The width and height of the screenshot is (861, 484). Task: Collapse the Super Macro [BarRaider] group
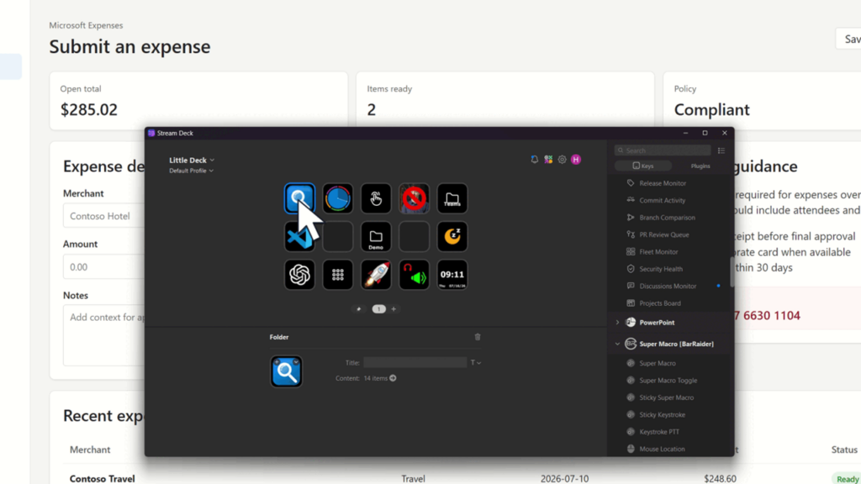pos(617,344)
